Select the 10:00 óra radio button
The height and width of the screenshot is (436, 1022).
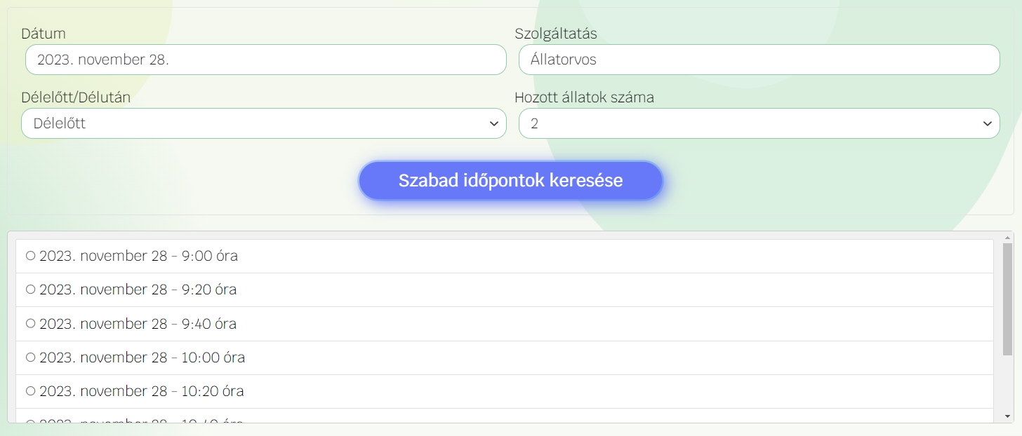coord(30,357)
